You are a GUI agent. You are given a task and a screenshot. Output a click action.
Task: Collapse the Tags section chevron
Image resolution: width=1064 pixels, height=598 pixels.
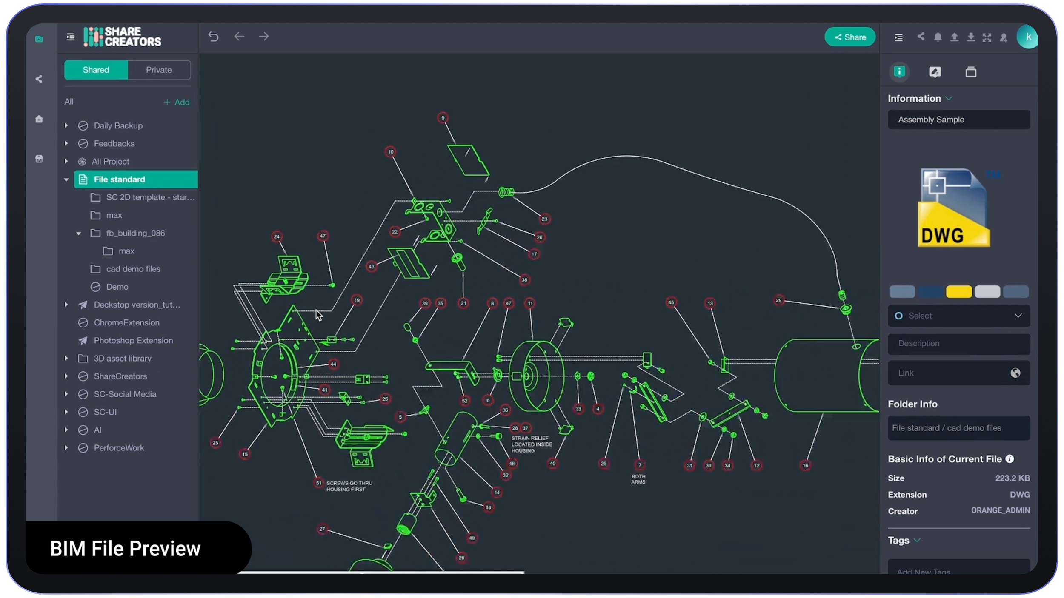[x=917, y=540]
